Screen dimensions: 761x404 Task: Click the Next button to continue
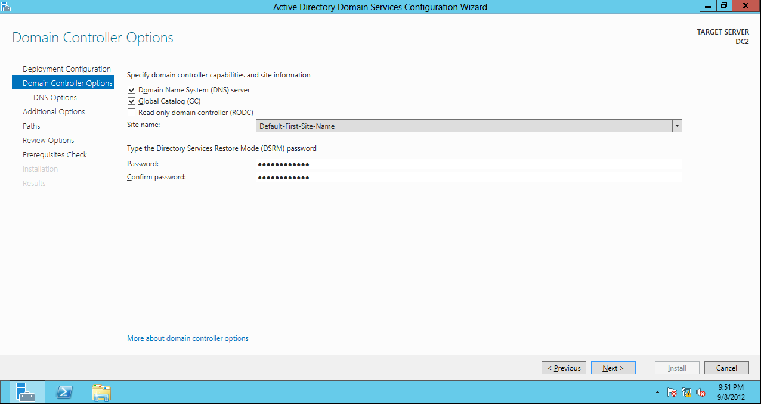click(x=613, y=368)
